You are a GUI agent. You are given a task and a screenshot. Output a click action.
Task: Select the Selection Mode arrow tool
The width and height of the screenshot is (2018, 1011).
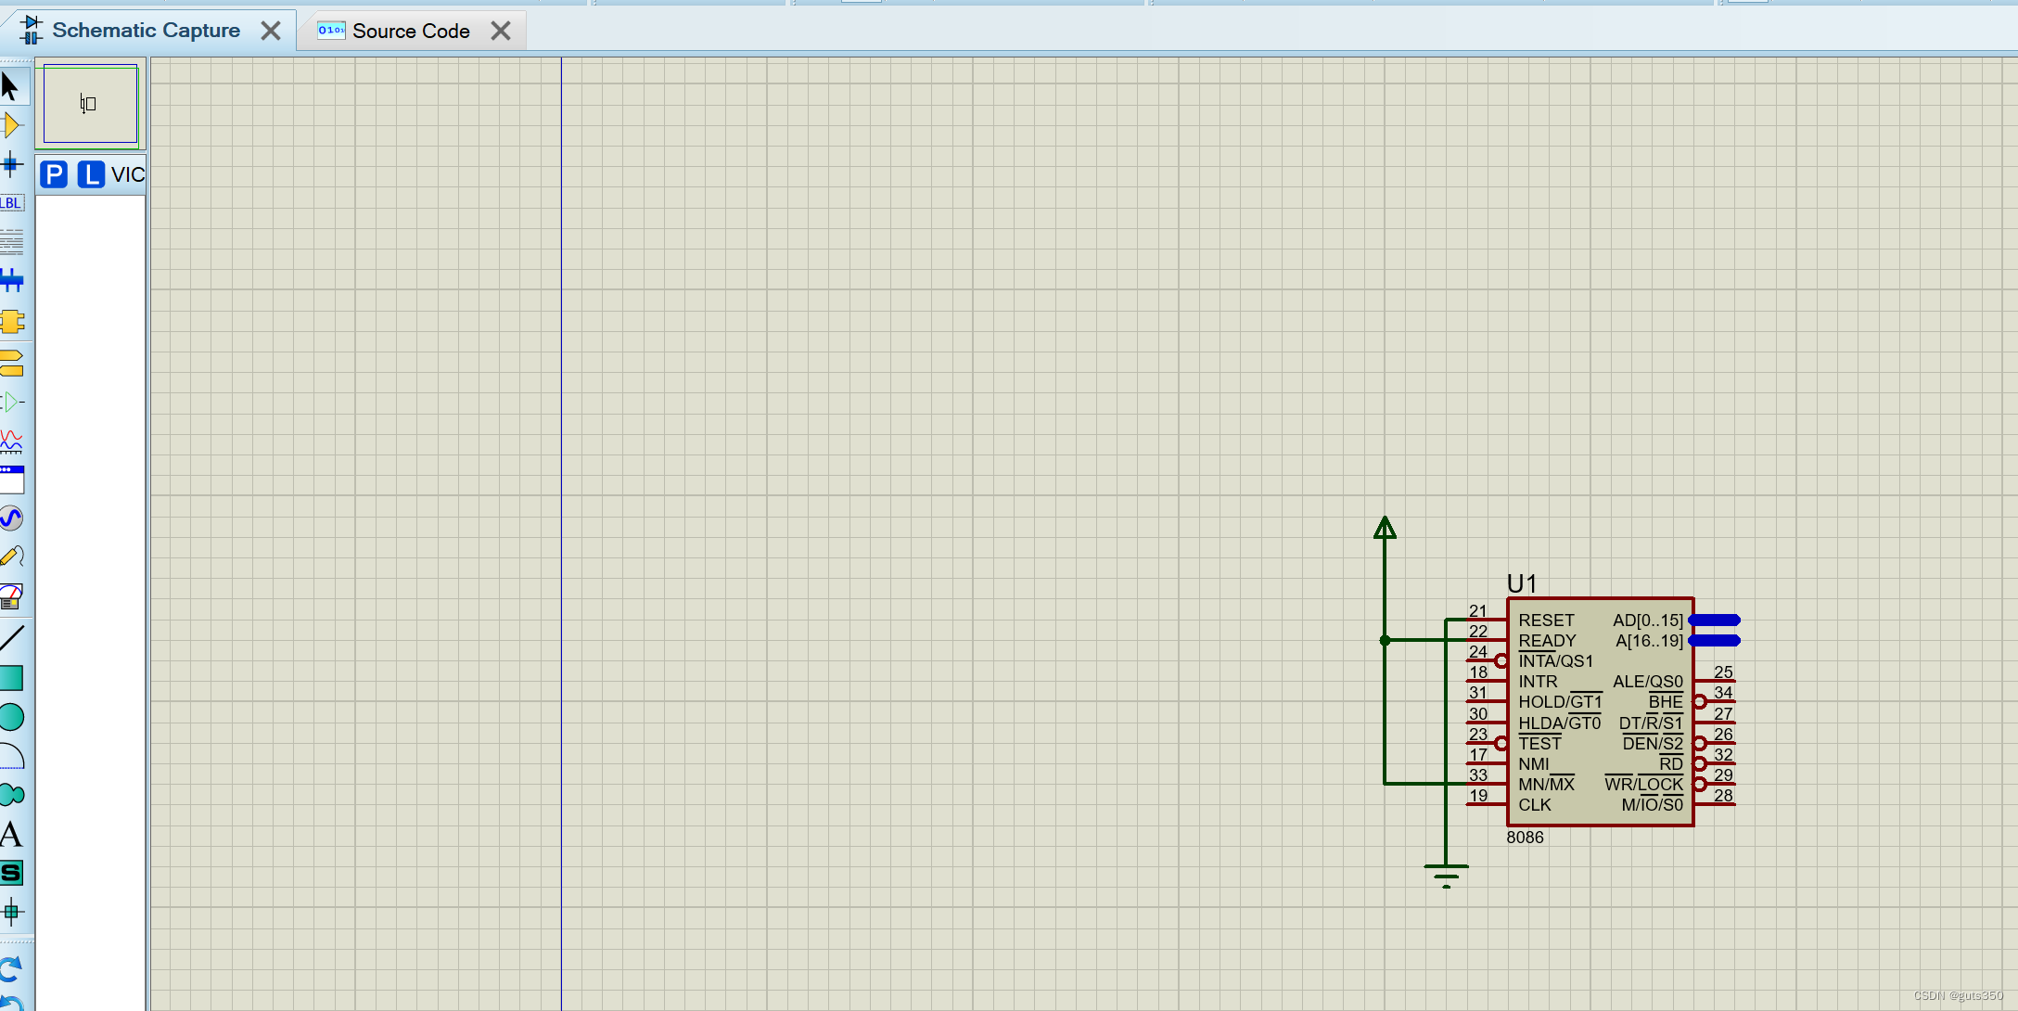[10, 86]
